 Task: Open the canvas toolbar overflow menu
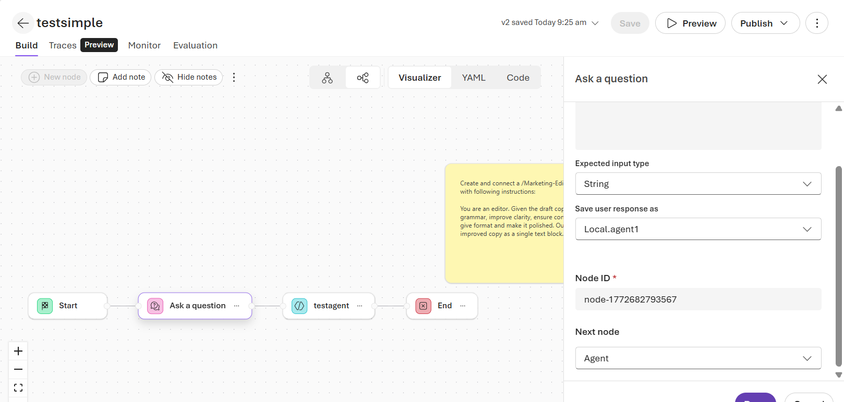click(x=234, y=77)
